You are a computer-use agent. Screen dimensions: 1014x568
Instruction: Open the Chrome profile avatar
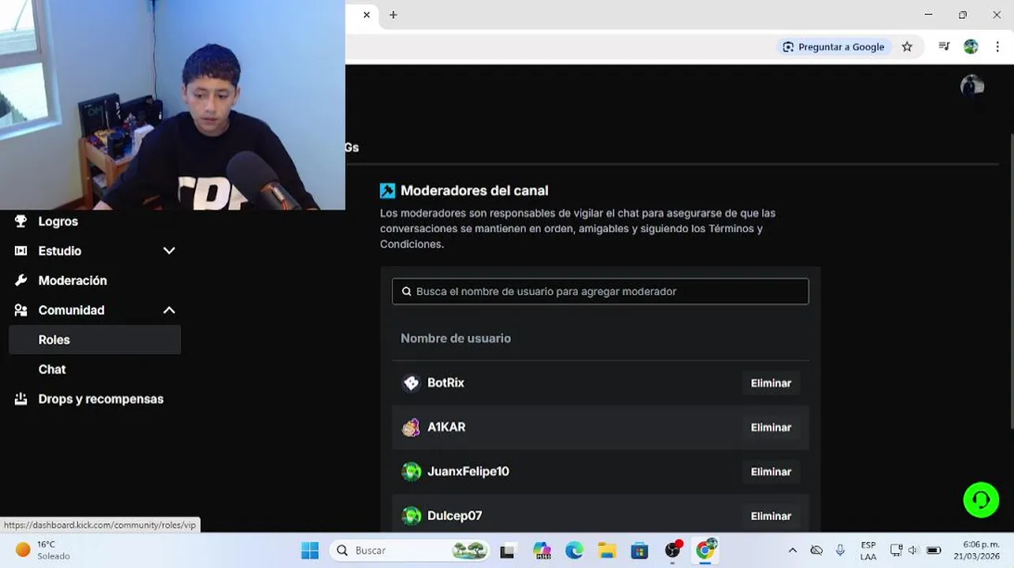[x=971, y=47]
